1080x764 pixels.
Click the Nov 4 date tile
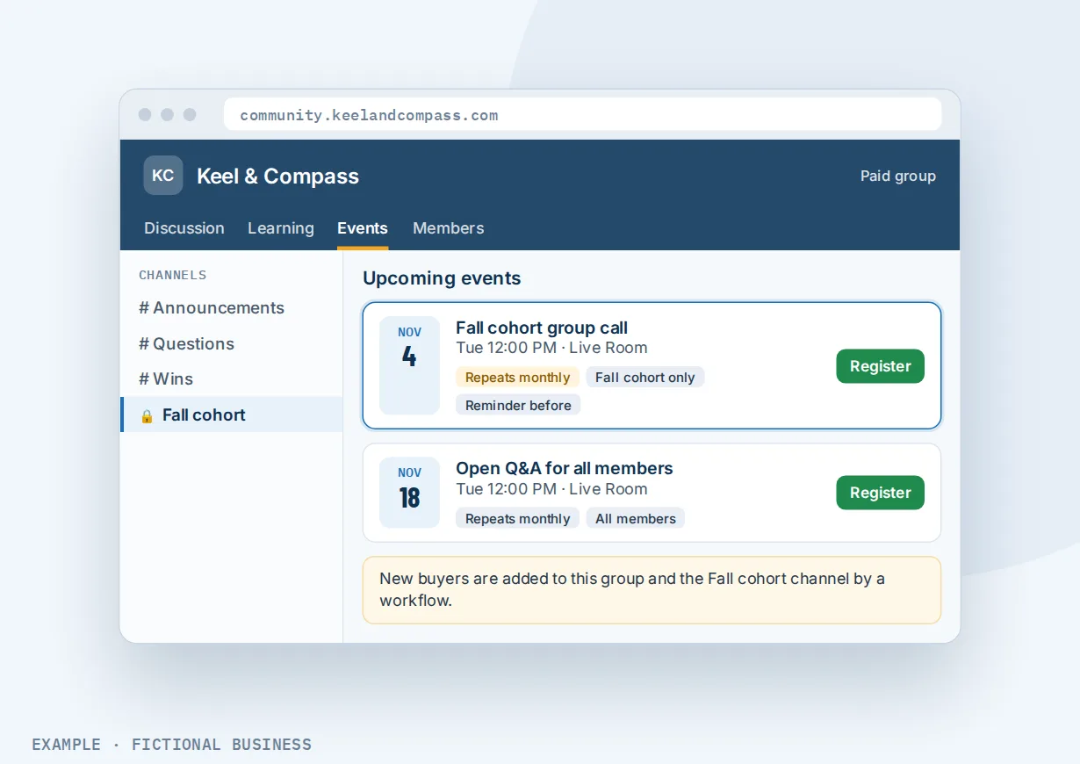pyautogui.click(x=409, y=365)
